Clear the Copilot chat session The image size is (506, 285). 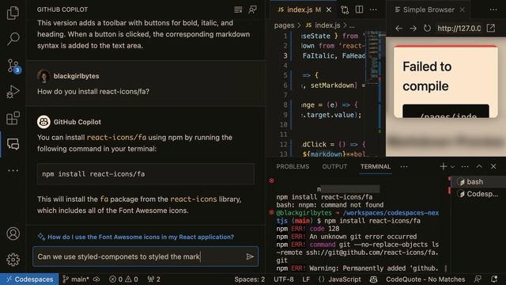[238, 9]
